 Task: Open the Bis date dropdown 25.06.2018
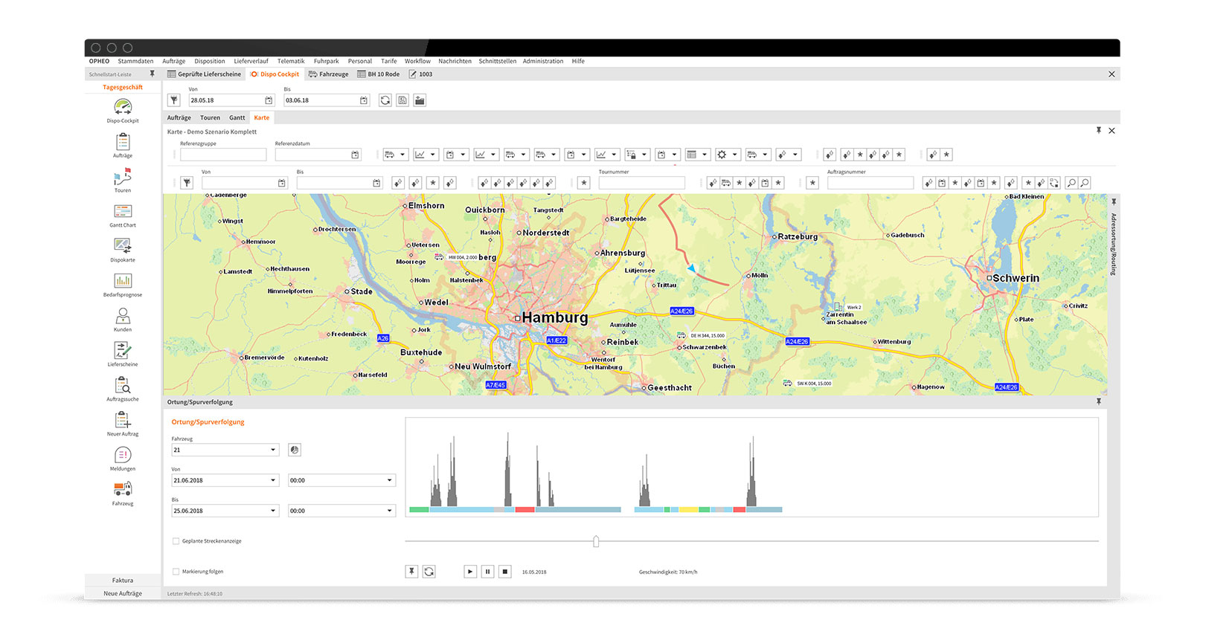pyautogui.click(x=273, y=511)
